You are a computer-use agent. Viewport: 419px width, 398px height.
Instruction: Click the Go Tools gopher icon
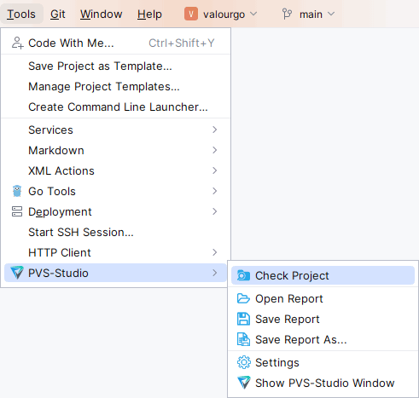(x=17, y=191)
